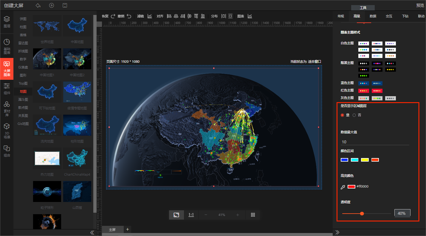Click the zoom out minus button
The width and height of the screenshot is (426, 236).
coord(206,215)
